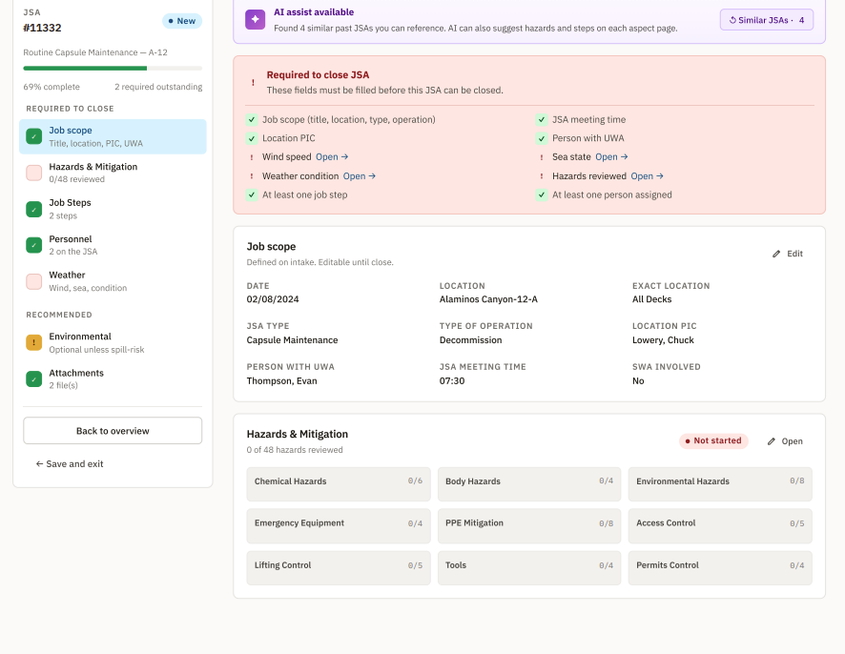The width and height of the screenshot is (845, 654).
Task: Click the All Decks exact location value
Action: (x=651, y=299)
